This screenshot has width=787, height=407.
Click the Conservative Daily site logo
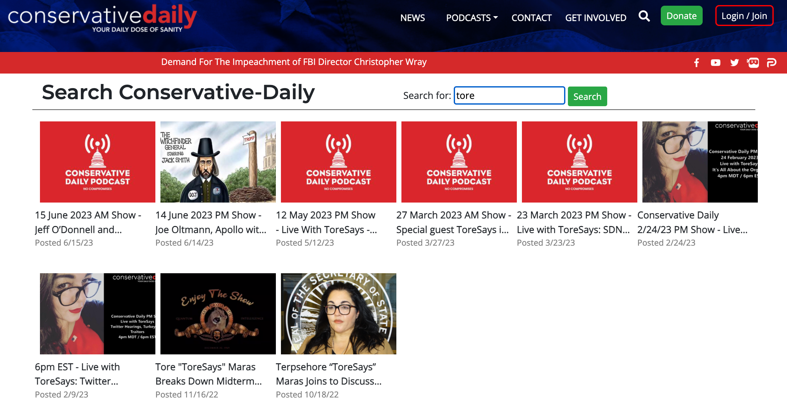point(102,18)
